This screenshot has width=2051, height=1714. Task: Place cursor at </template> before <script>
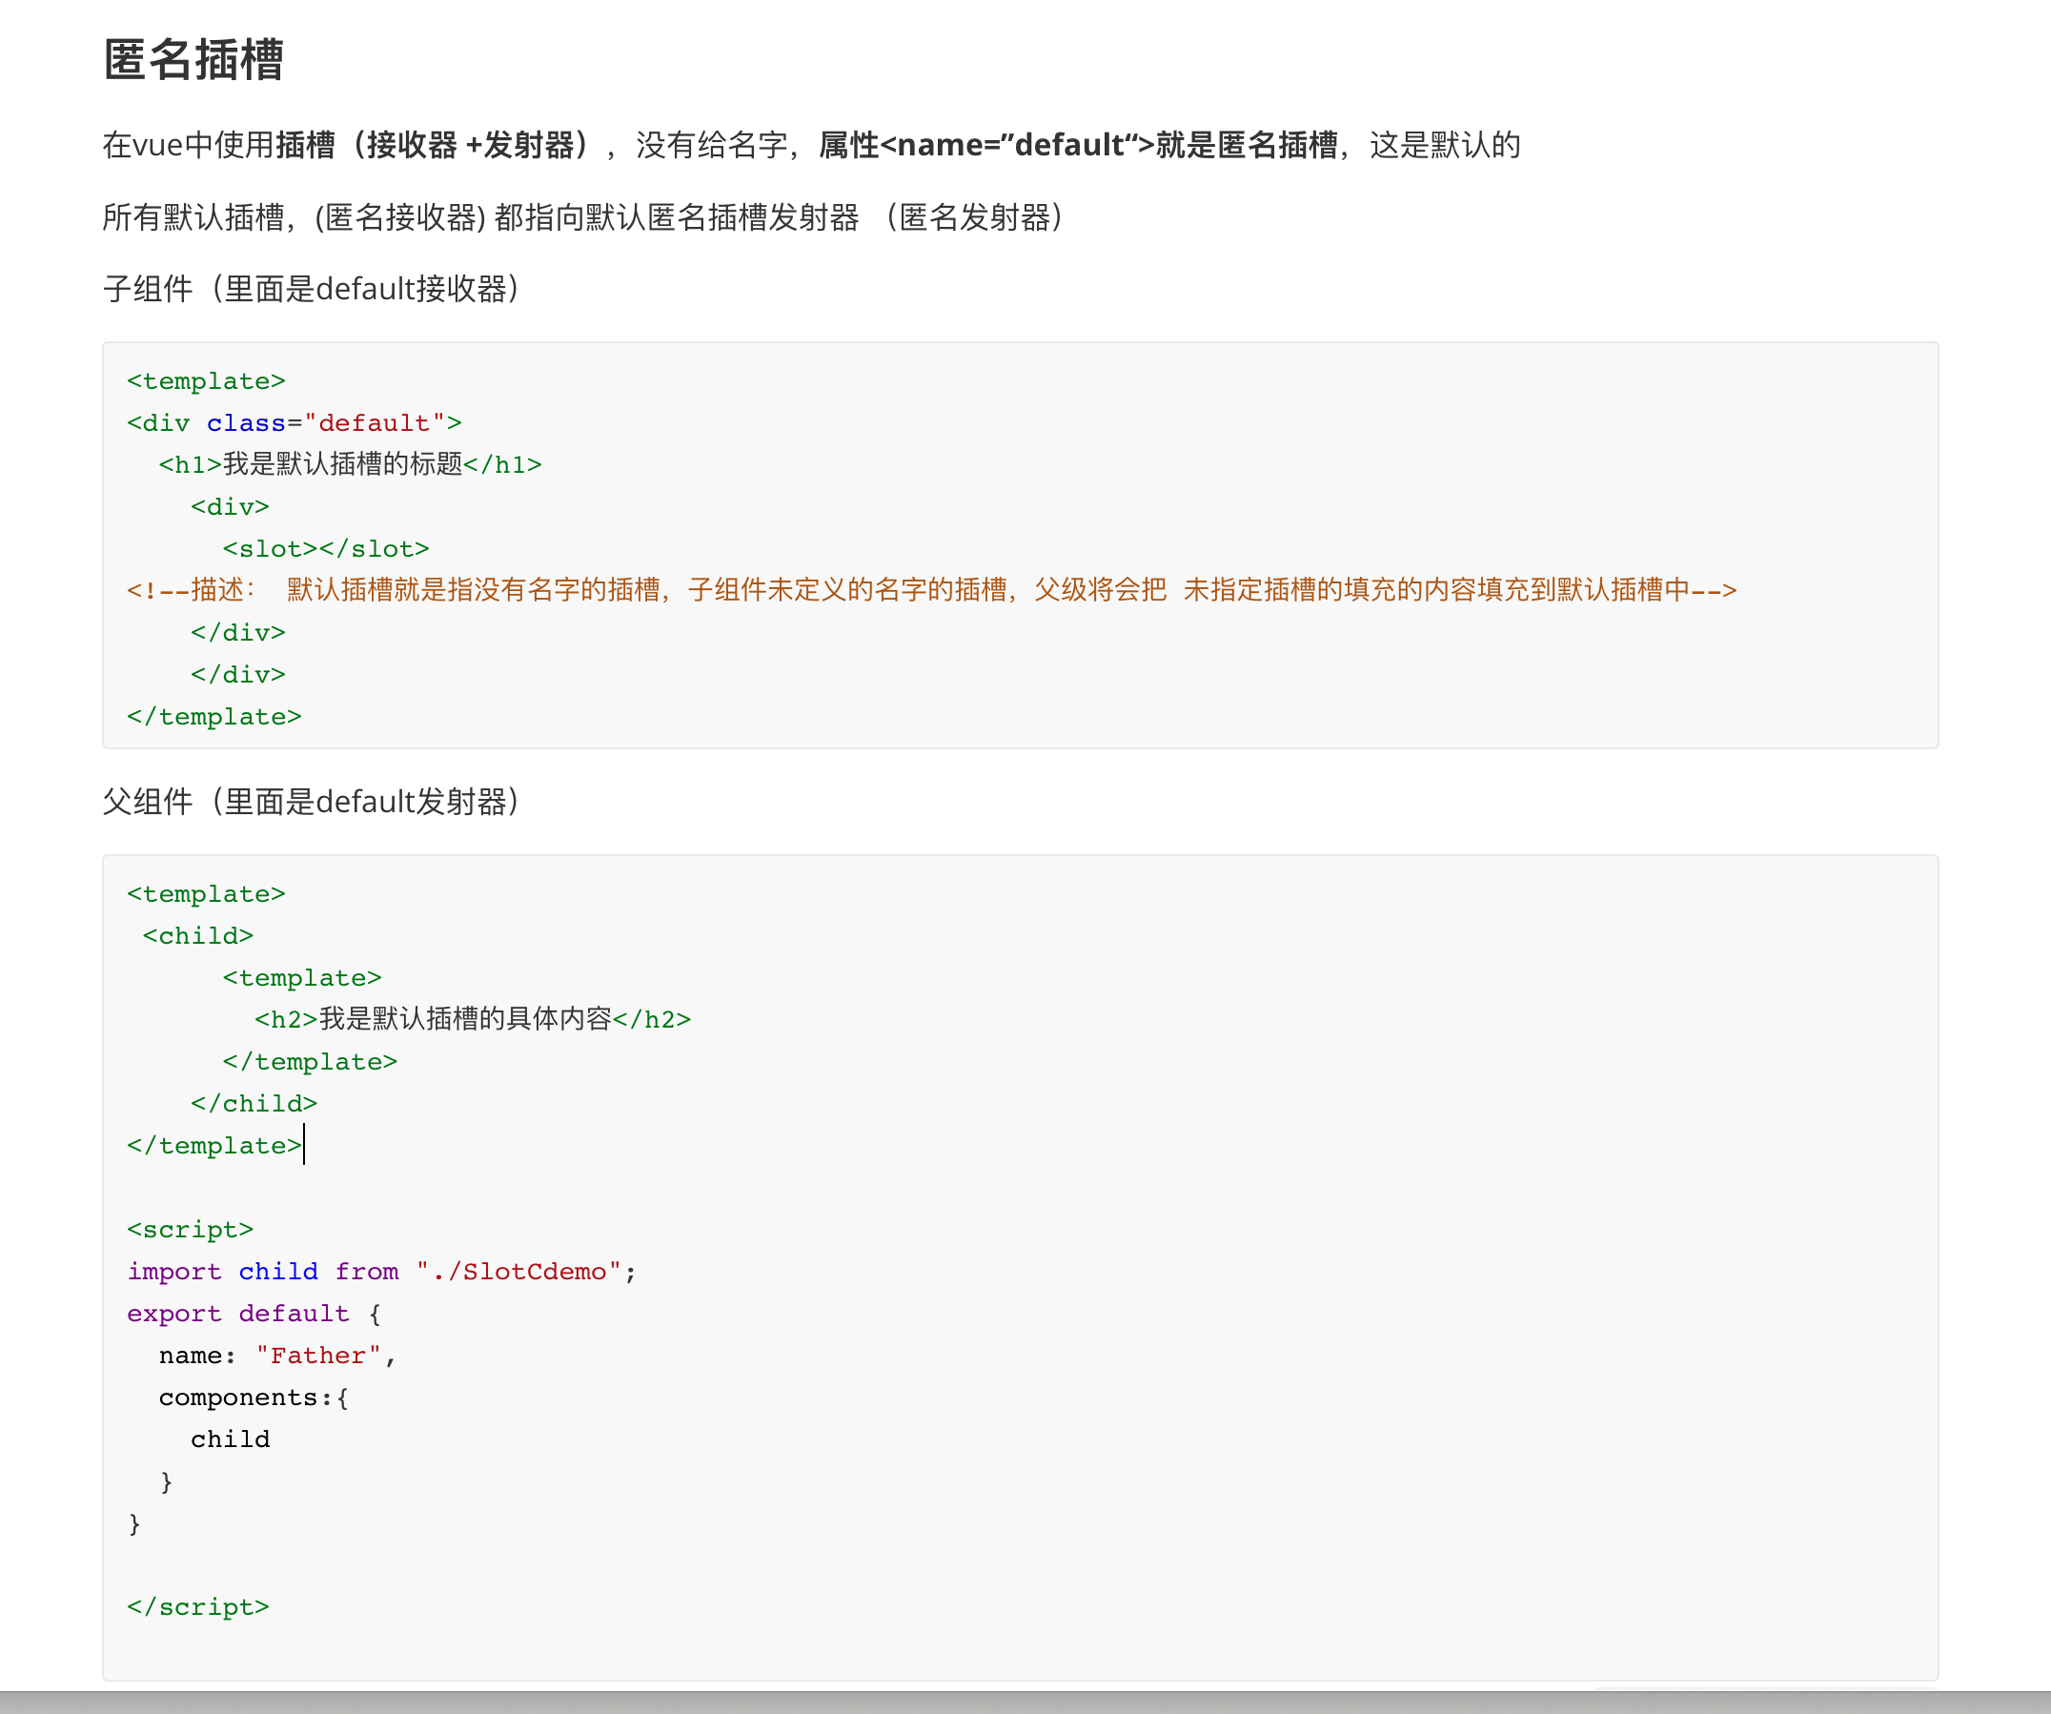pyautogui.click(x=213, y=1146)
